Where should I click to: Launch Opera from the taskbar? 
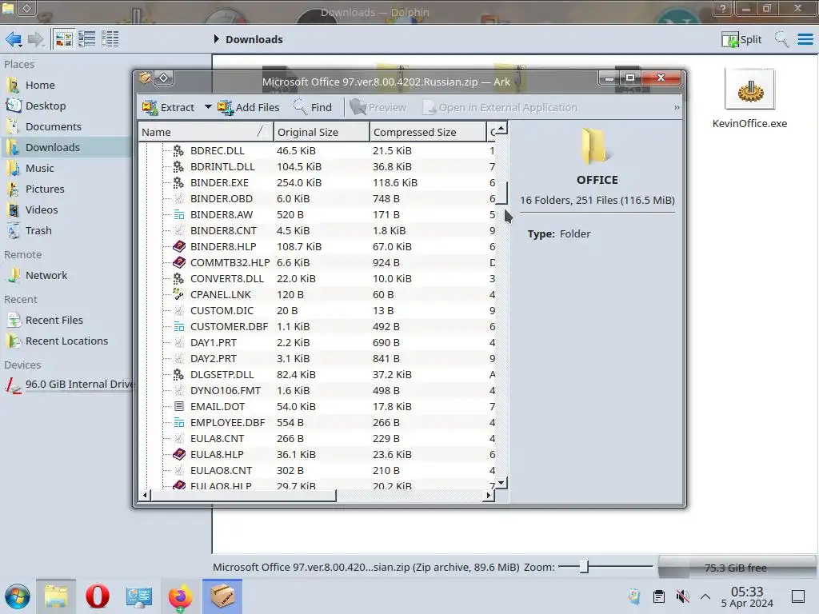97,596
